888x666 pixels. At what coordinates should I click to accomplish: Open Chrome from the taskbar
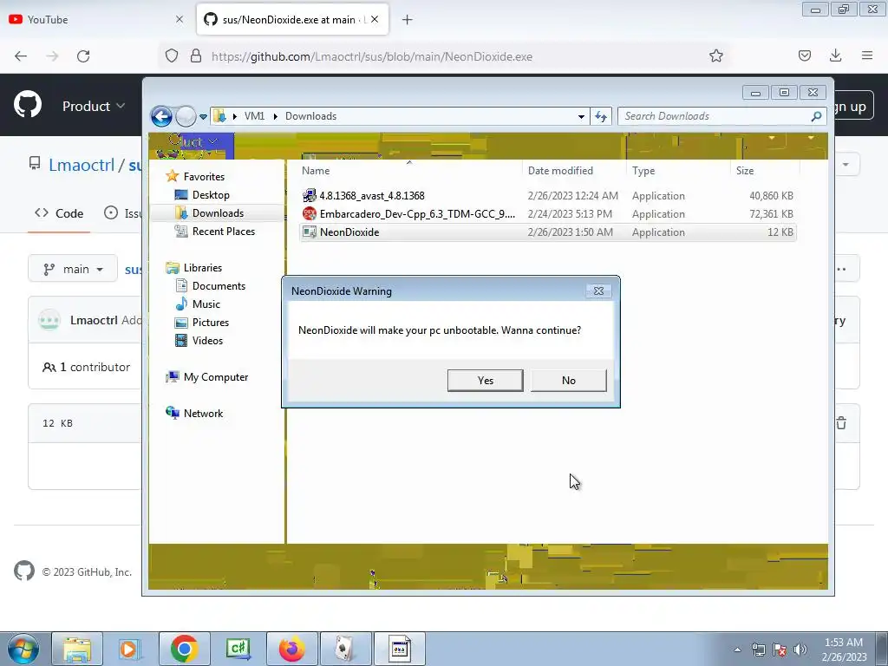pyautogui.click(x=184, y=649)
